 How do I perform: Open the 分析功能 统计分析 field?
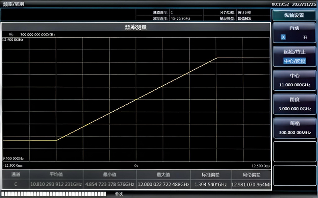click(254, 12)
